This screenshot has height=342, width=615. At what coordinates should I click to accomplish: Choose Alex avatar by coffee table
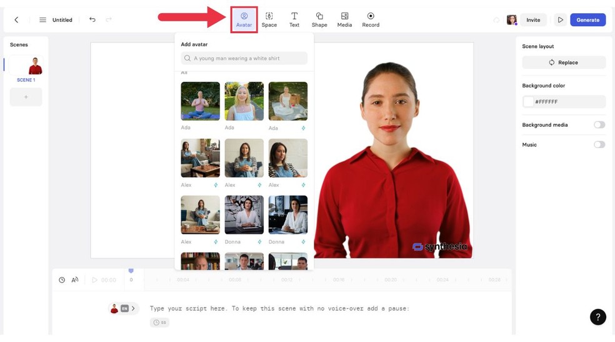(200, 158)
